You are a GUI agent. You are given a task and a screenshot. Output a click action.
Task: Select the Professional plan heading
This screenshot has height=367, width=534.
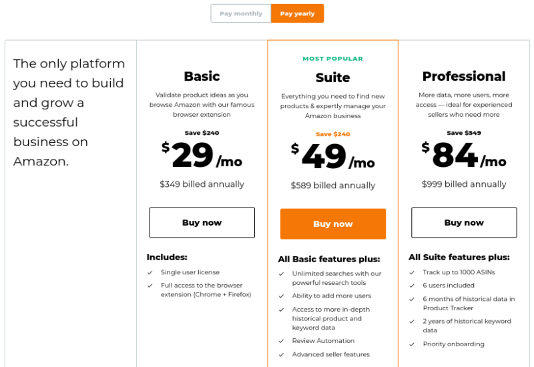coord(464,76)
